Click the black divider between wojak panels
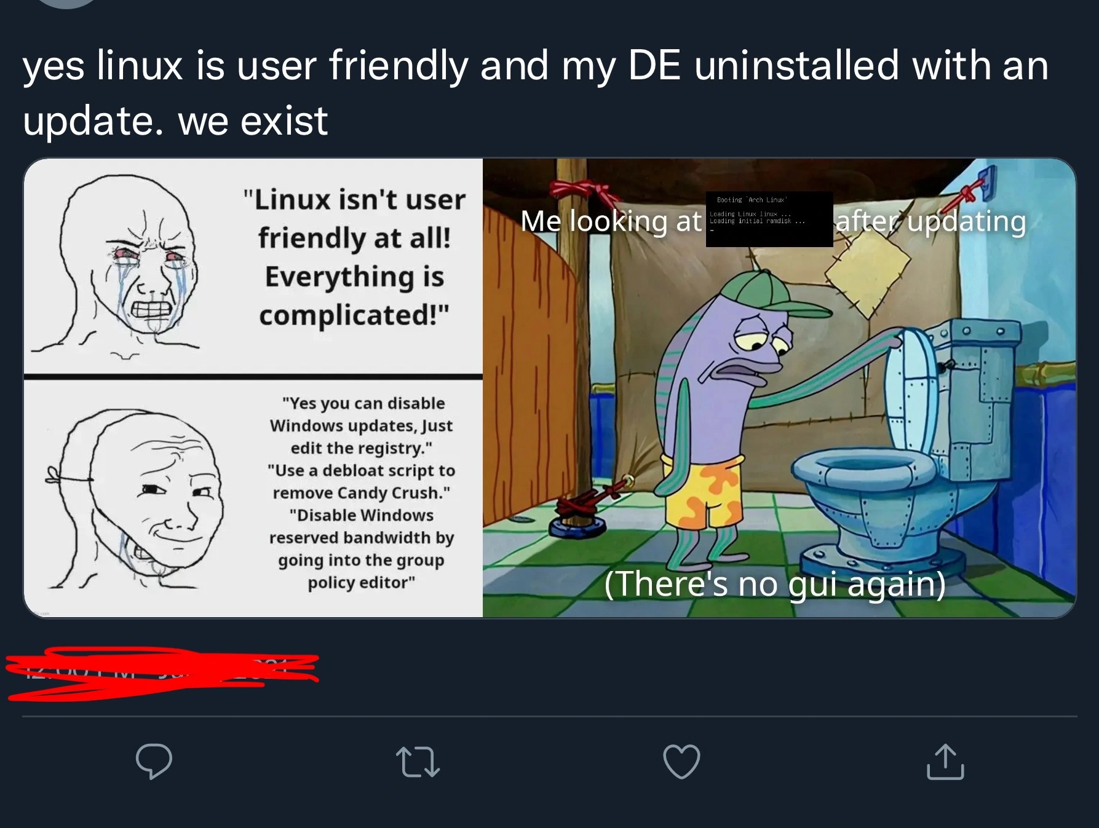 pyautogui.click(x=253, y=376)
